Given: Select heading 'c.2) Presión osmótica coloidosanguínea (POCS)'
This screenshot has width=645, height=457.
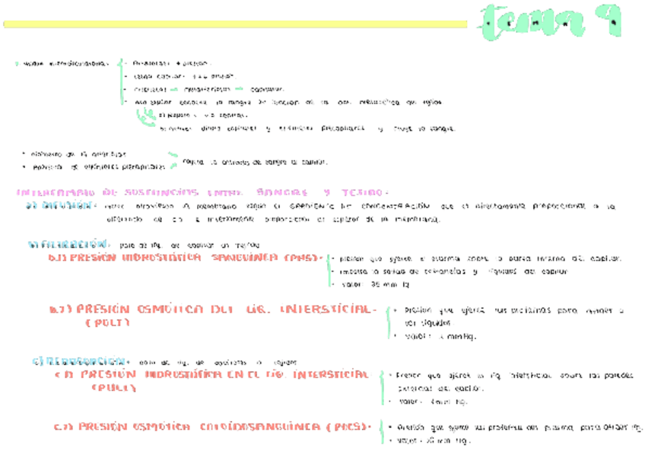Looking at the screenshot, I should pos(212,427).
